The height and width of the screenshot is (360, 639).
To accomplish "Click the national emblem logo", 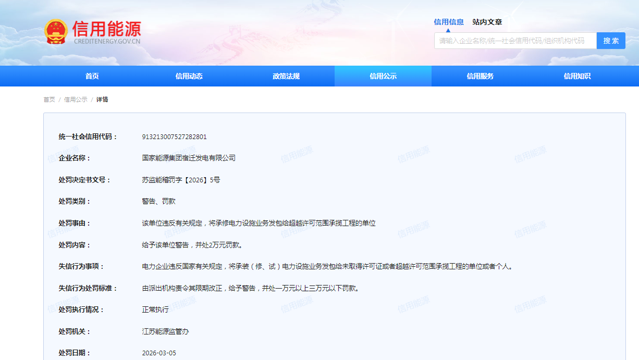I will click(x=56, y=32).
